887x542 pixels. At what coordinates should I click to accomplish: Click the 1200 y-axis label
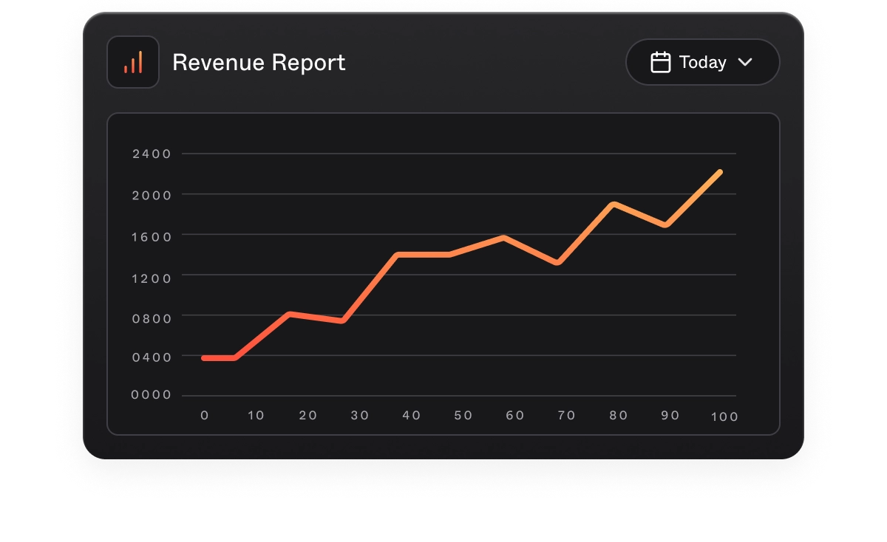coord(152,278)
